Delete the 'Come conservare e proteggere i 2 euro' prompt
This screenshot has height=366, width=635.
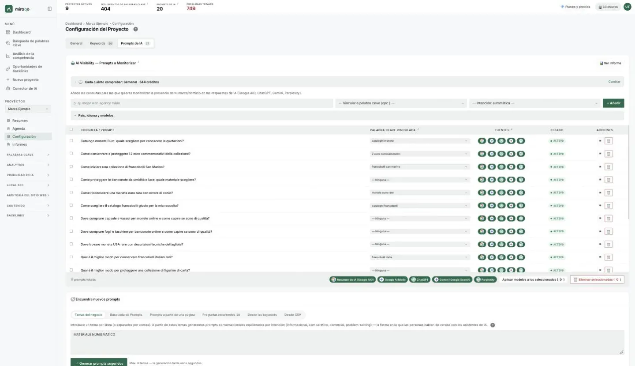608,154
